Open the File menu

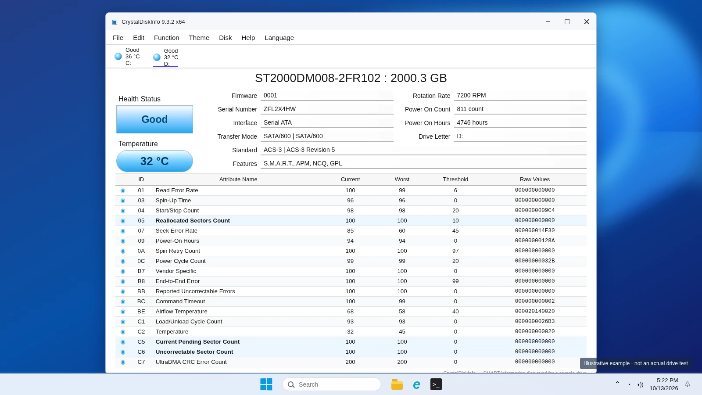pos(118,38)
